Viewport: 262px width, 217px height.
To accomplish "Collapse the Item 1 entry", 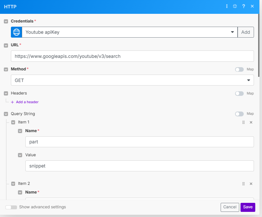I will pos(13,122).
